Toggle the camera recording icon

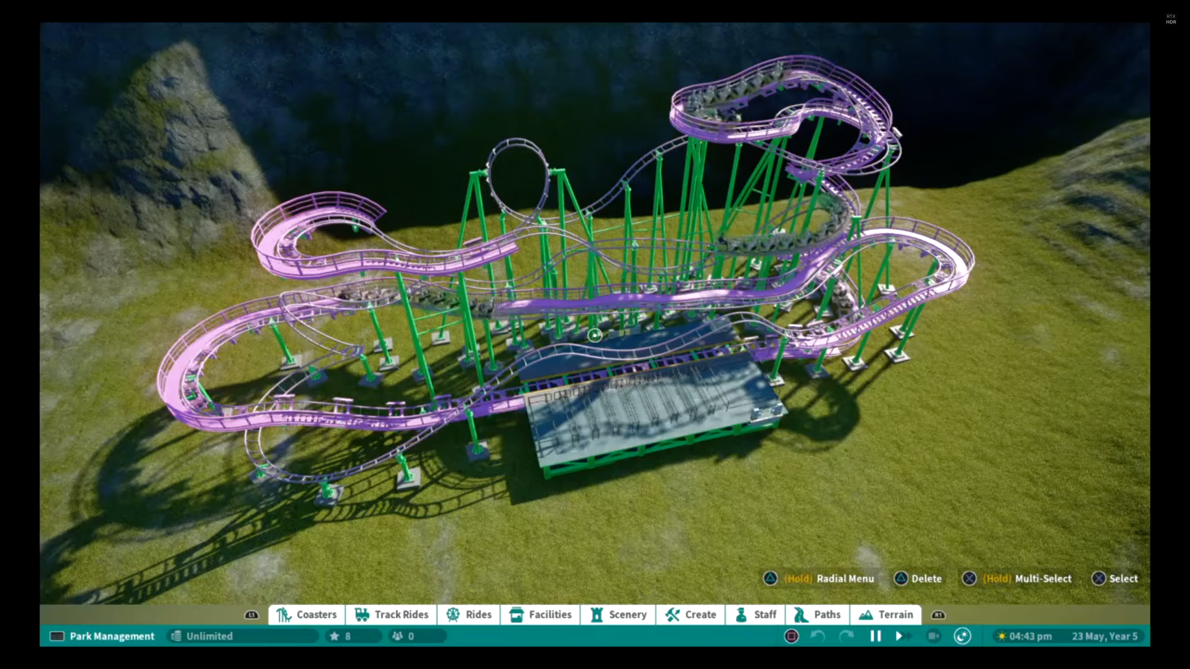point(934,636)
